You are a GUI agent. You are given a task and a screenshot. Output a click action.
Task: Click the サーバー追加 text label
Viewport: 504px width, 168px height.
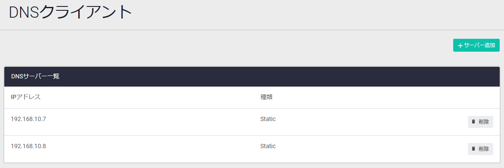tap(479, 45)
